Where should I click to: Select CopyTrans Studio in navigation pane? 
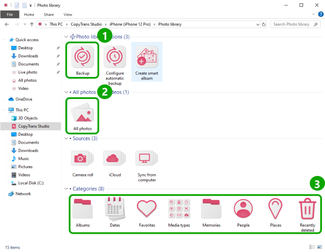pos(31,126)
